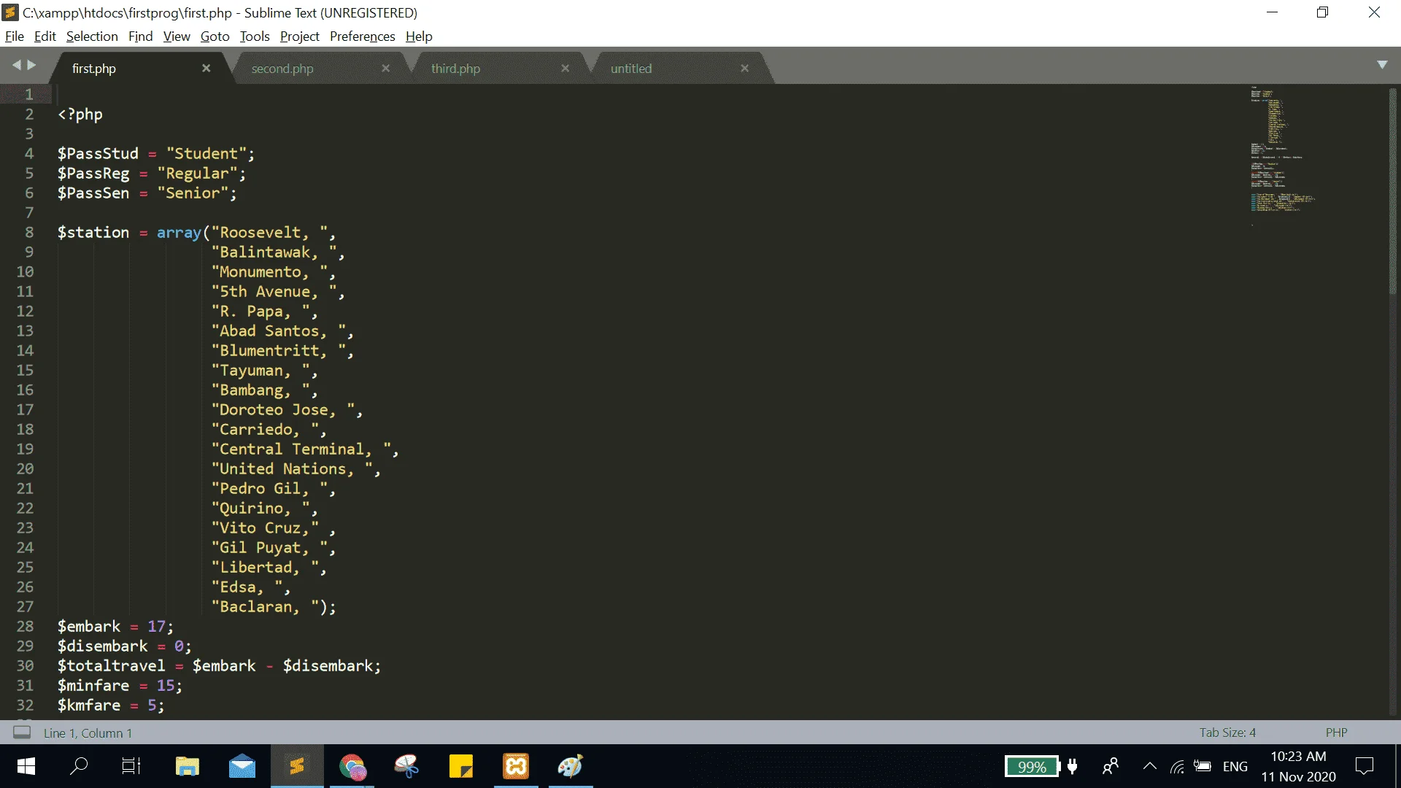
Task: Open Sticky Notes from the taskbar
Action: [x=461, y=766]
